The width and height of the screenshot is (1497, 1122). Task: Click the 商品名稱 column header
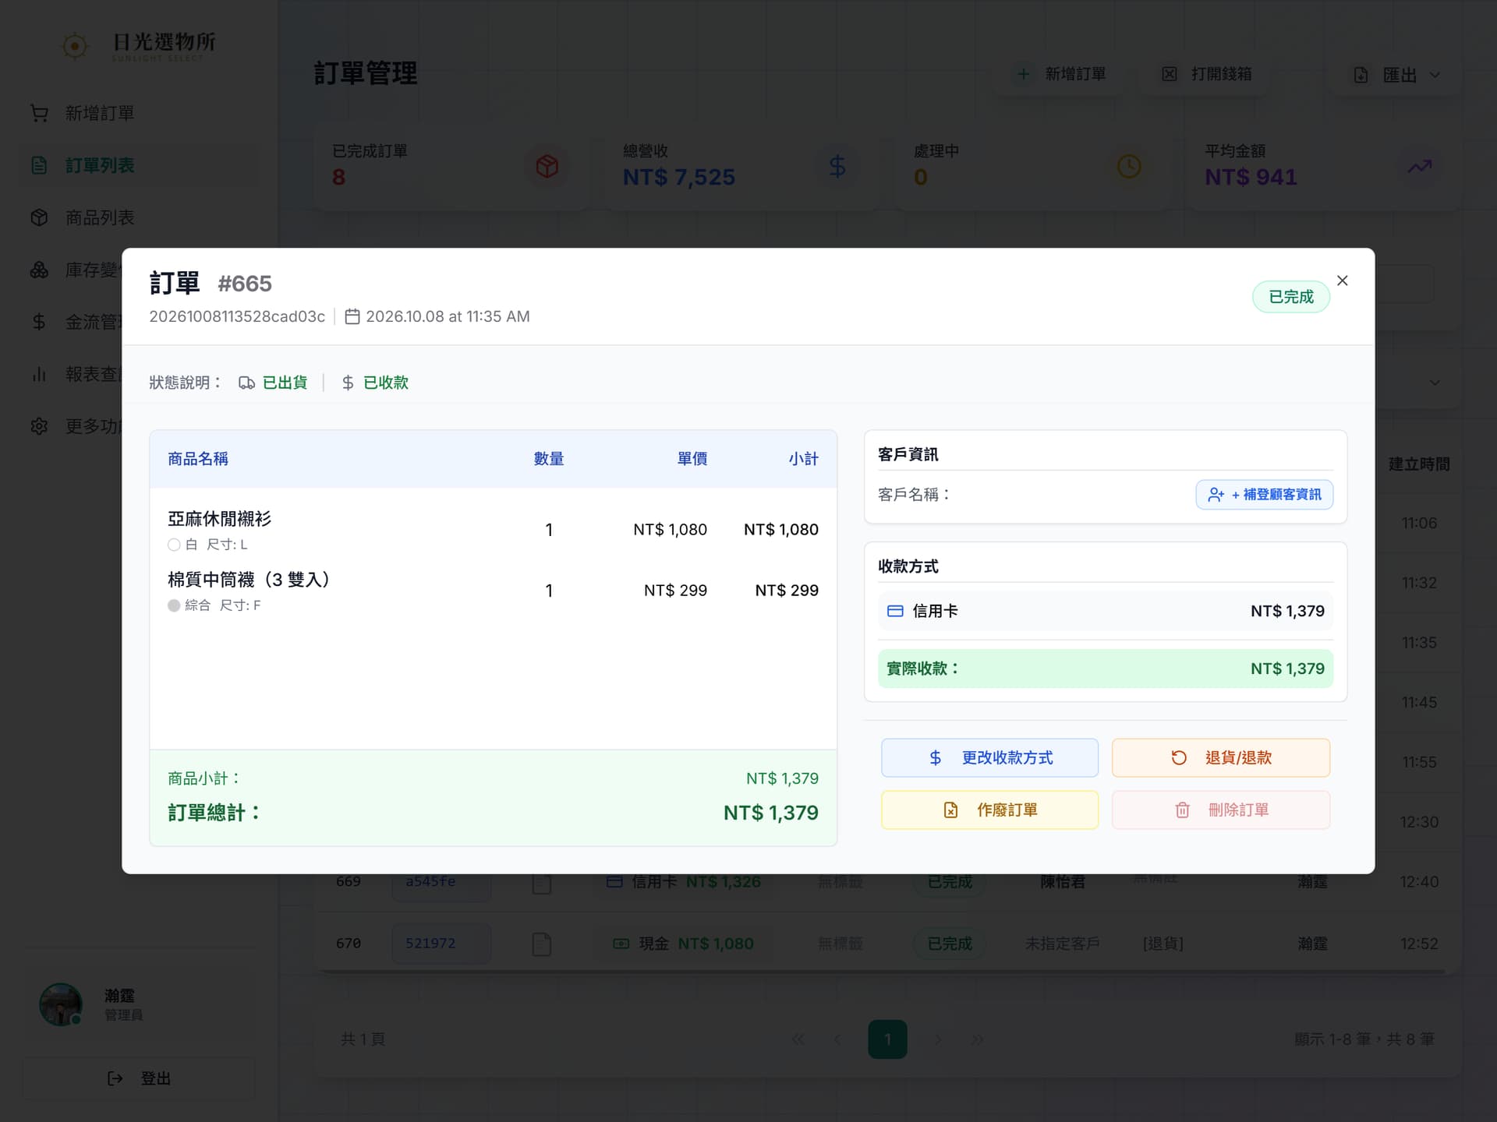pos(198,459)
